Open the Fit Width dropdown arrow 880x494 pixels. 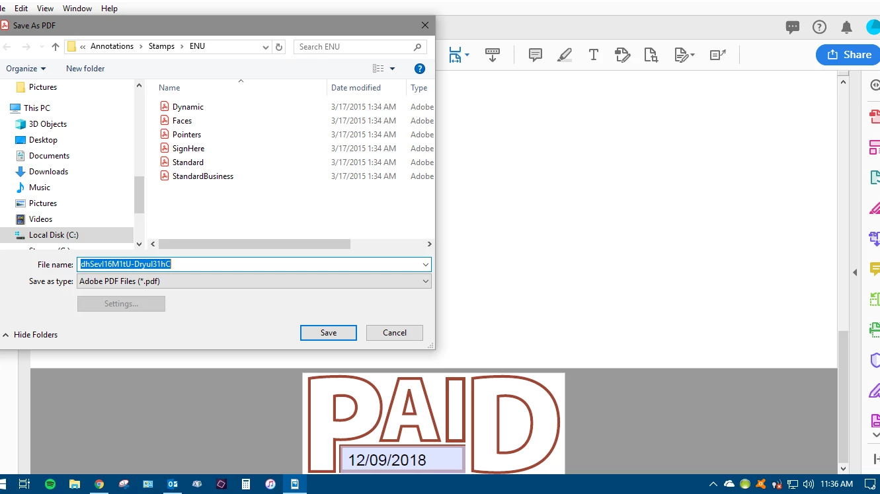pos(467,55)
